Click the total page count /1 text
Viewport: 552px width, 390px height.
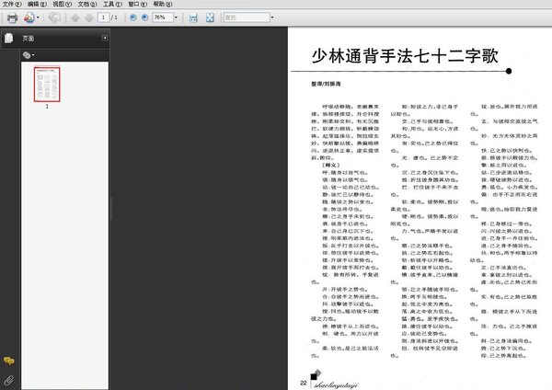[x=114, y=17]
